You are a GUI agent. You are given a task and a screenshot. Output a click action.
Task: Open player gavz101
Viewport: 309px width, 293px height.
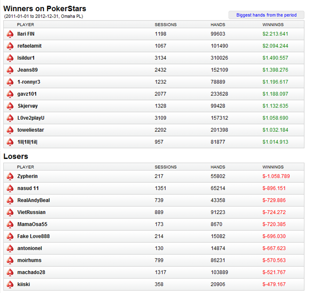[27, 94]
